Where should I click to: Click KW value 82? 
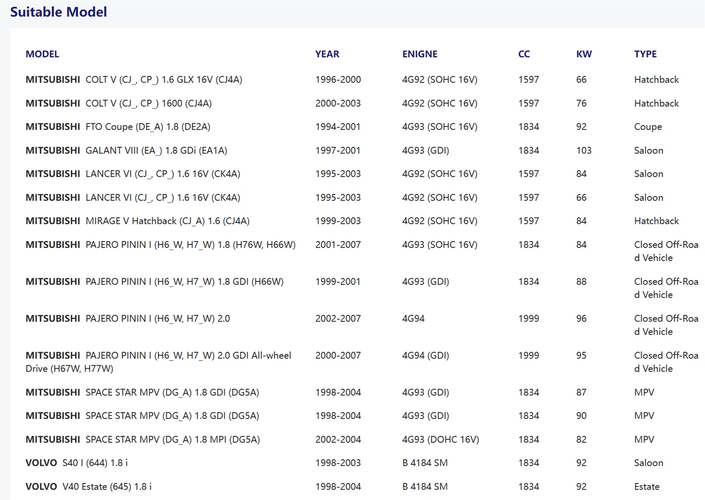point(581,439)
